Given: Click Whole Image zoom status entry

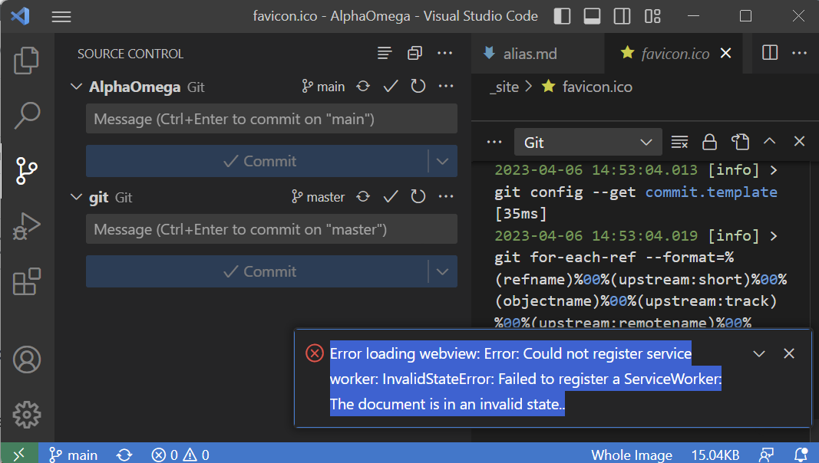Looking at the screenshot, I should [632, 455].
